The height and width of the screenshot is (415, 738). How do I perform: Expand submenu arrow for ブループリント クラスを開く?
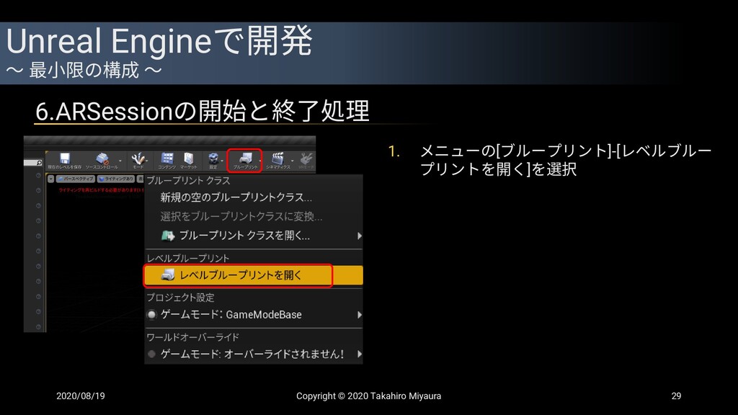pyautogui.click(x=359, y=236)
